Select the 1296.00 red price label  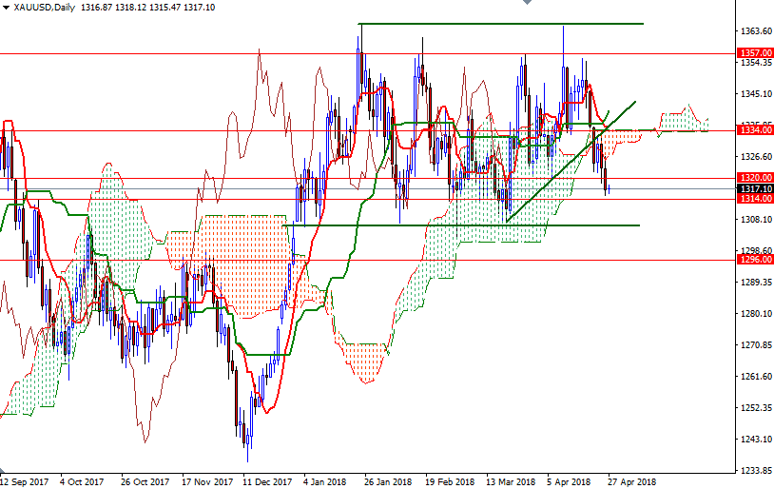(x=755, y=260)
